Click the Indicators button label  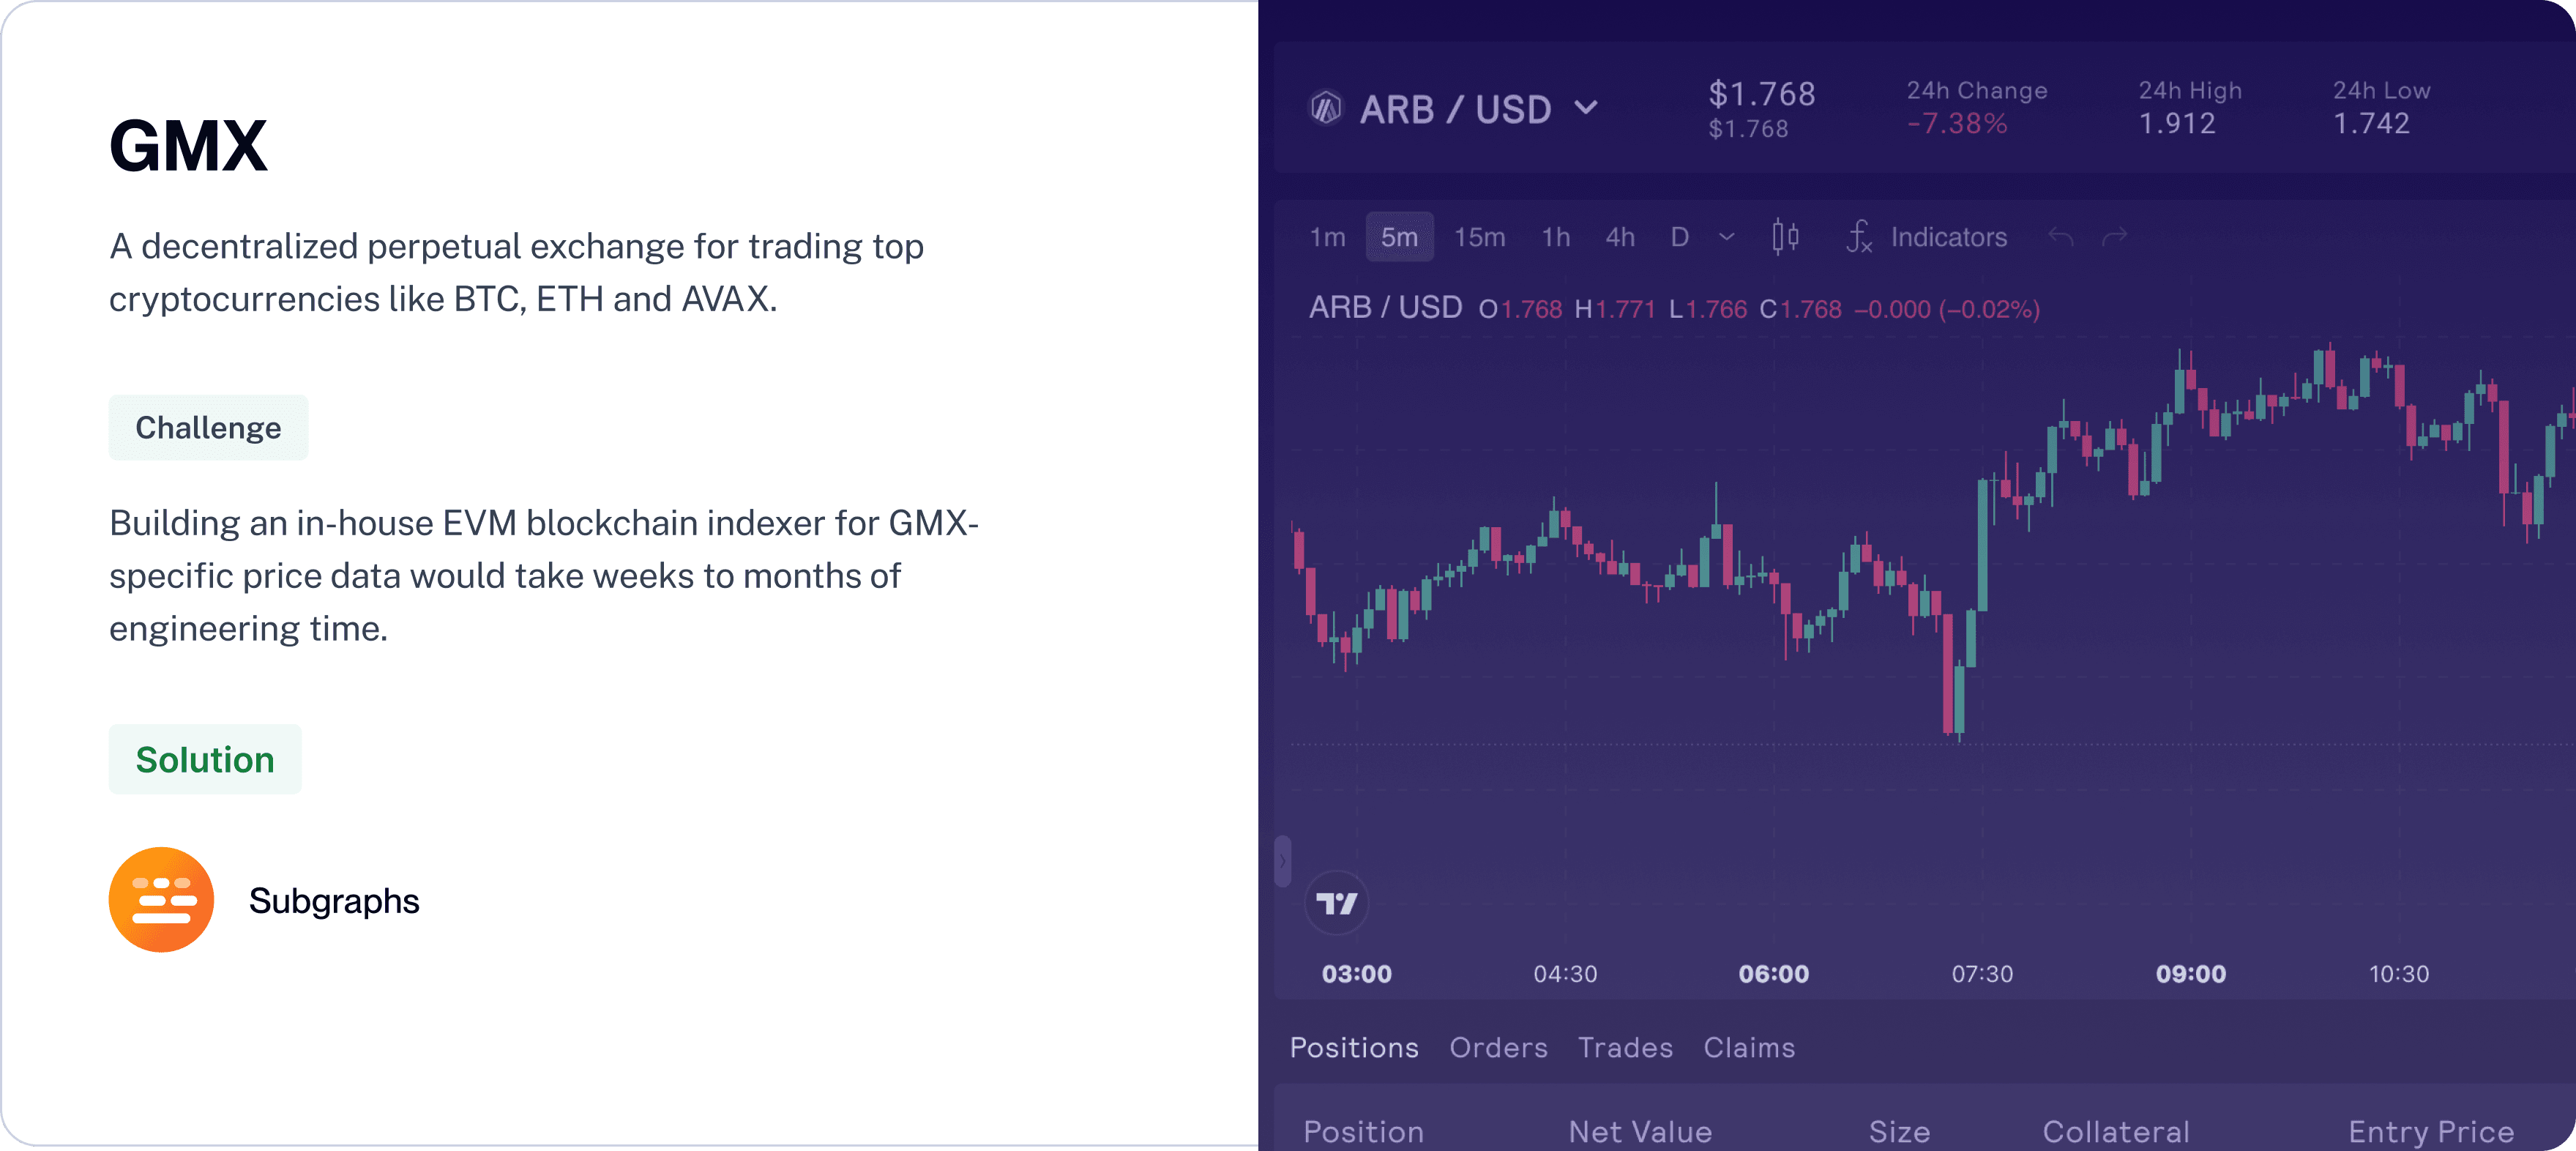pyautogui.click(x=1948, y=237)
